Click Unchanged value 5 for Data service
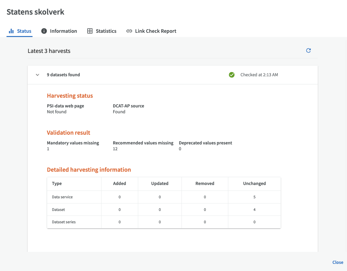Screen dimensions: 347x271 pyautogui.click(x=255, y=197)
